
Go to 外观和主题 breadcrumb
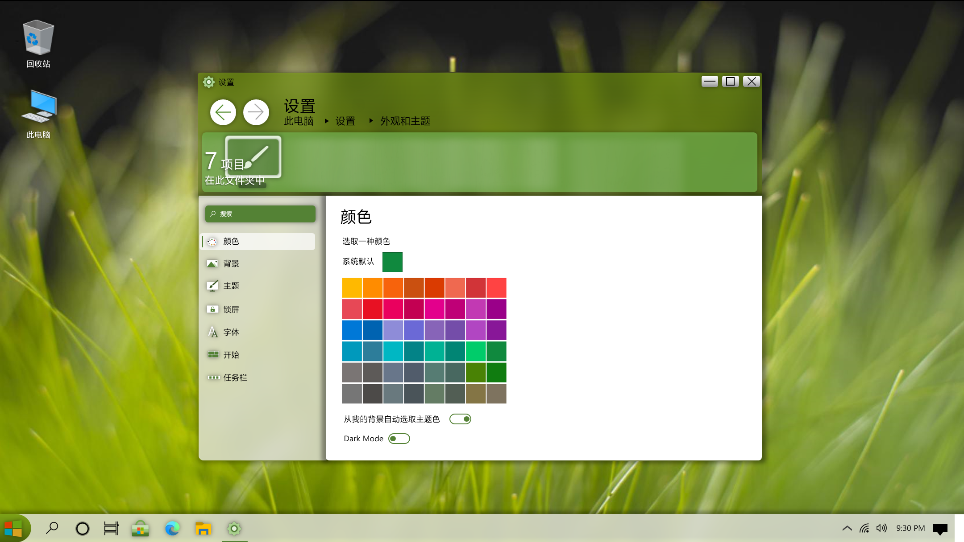405,121
